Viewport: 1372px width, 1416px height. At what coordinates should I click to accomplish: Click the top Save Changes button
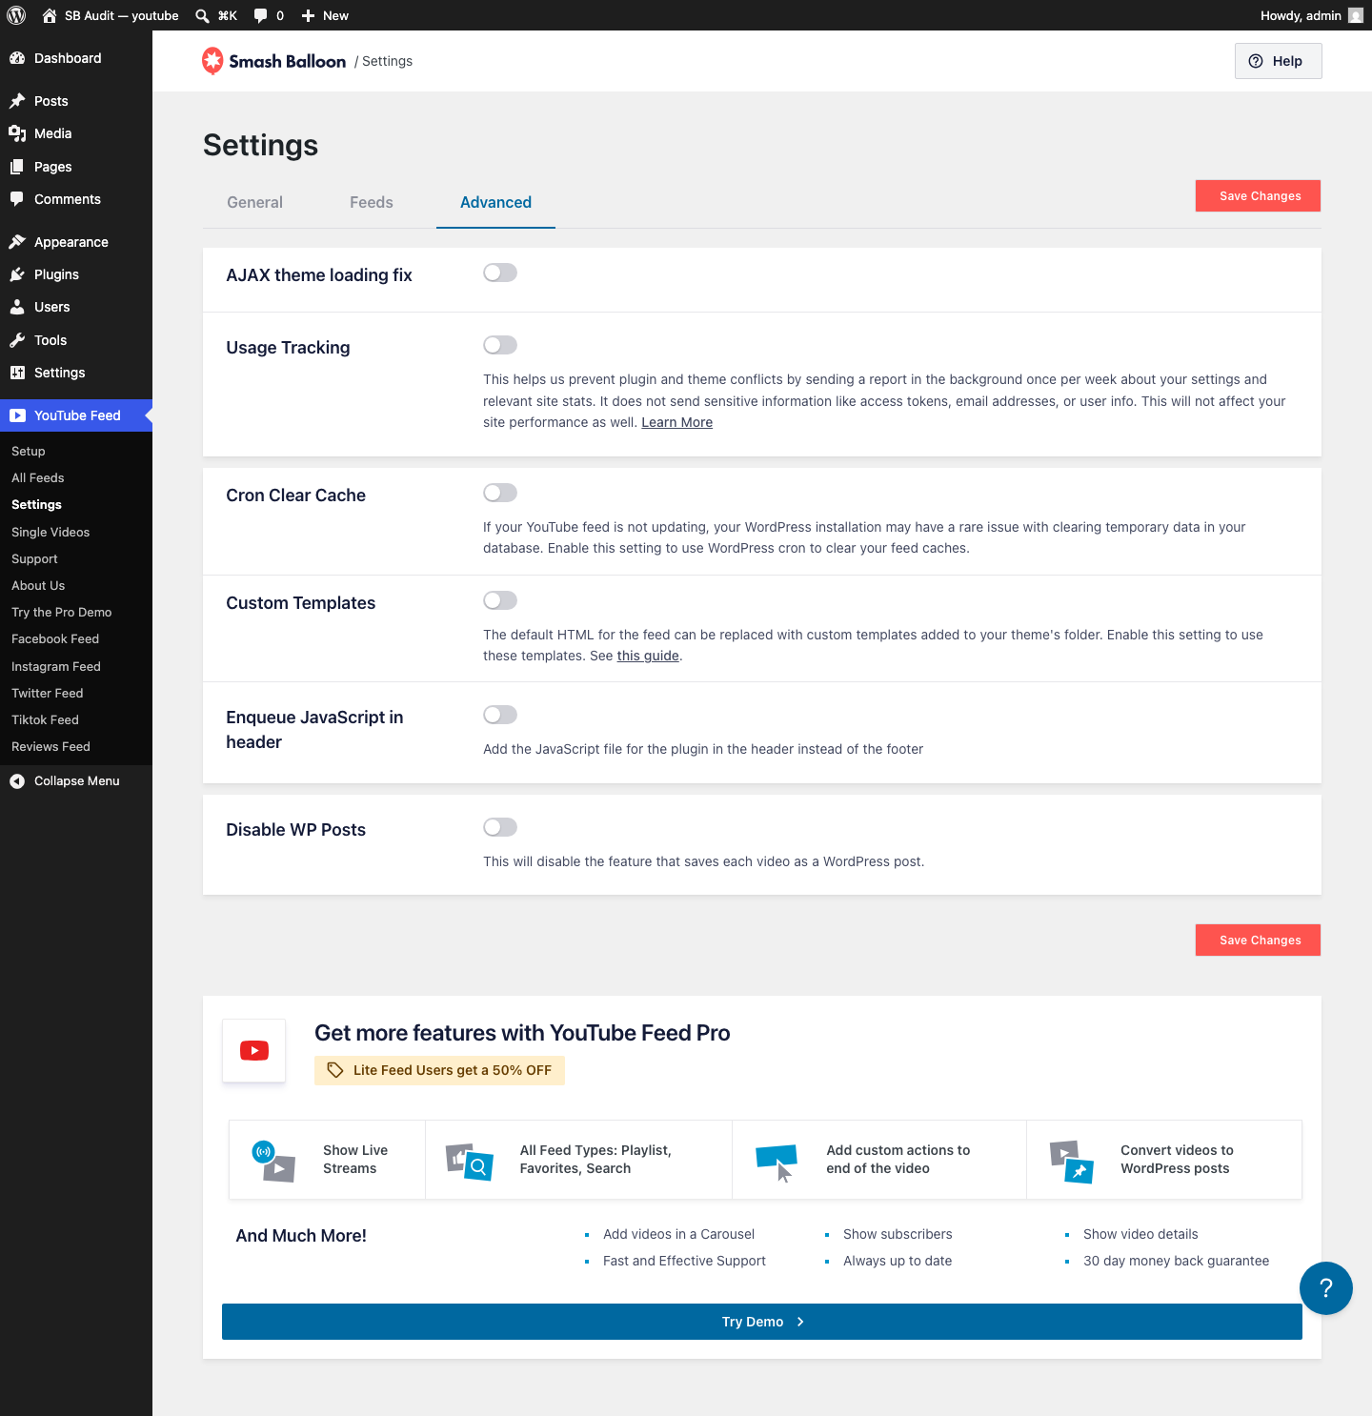[1259, 195]
